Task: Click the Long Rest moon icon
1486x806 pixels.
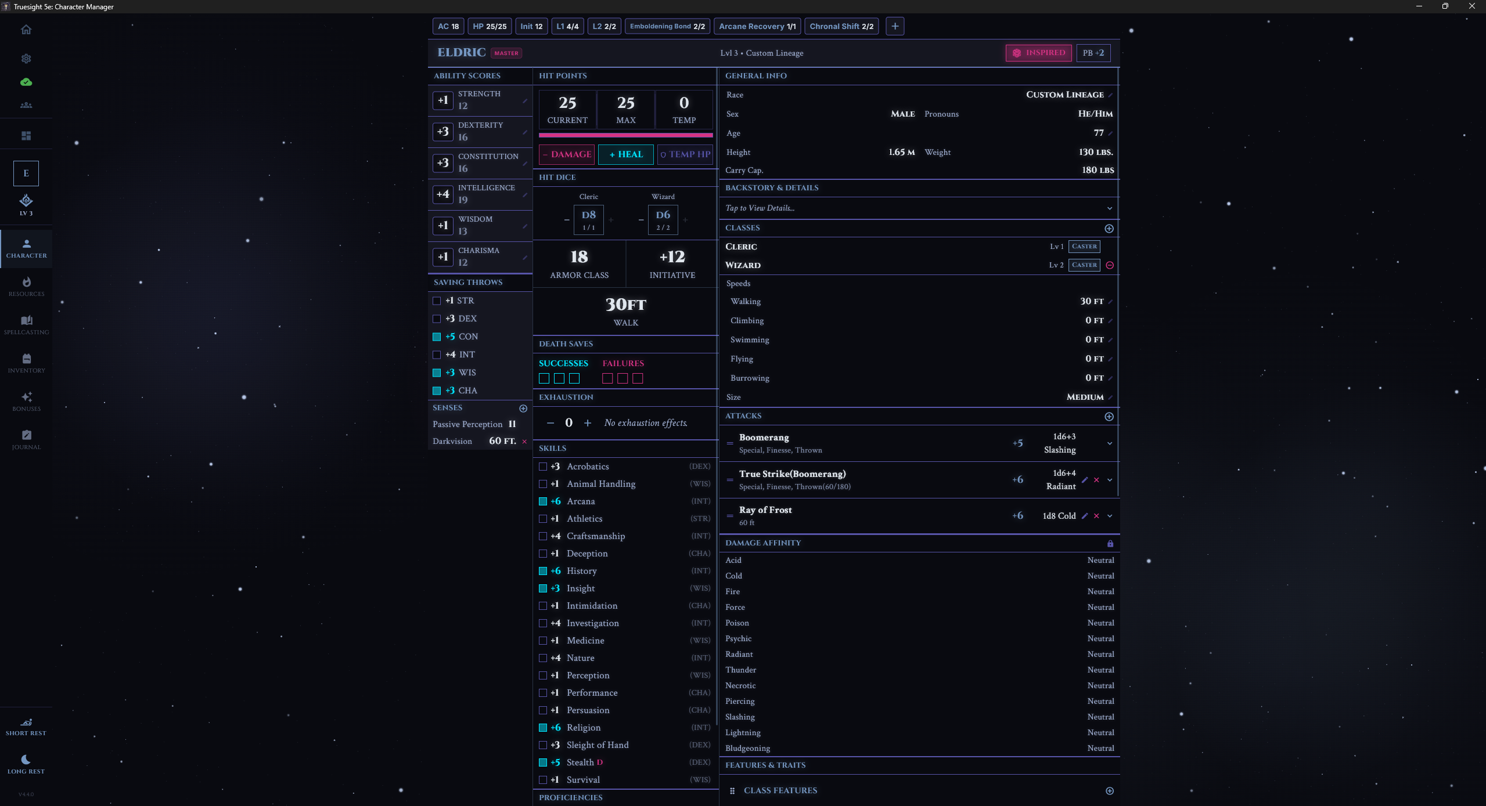Action: point(26,760)
